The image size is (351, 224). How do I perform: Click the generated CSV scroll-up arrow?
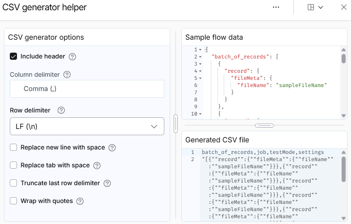click(343, 153)
